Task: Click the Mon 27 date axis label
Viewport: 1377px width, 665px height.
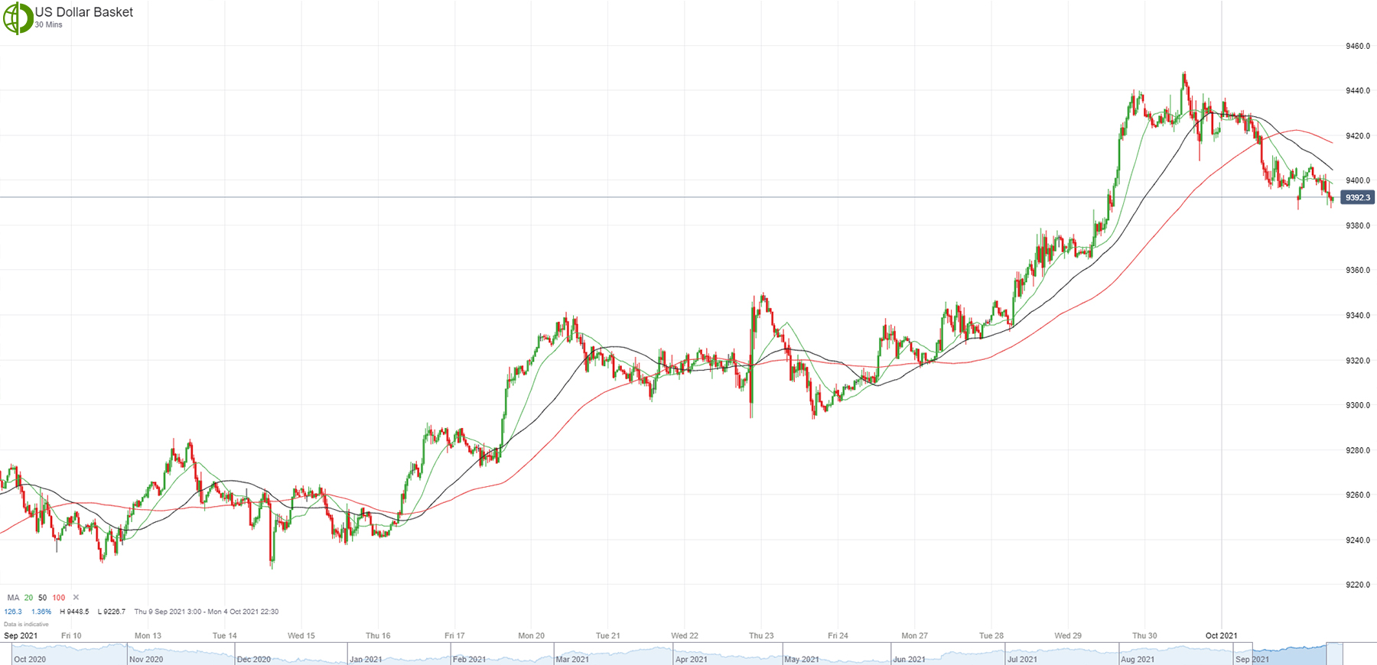Action: pos(914,636)
